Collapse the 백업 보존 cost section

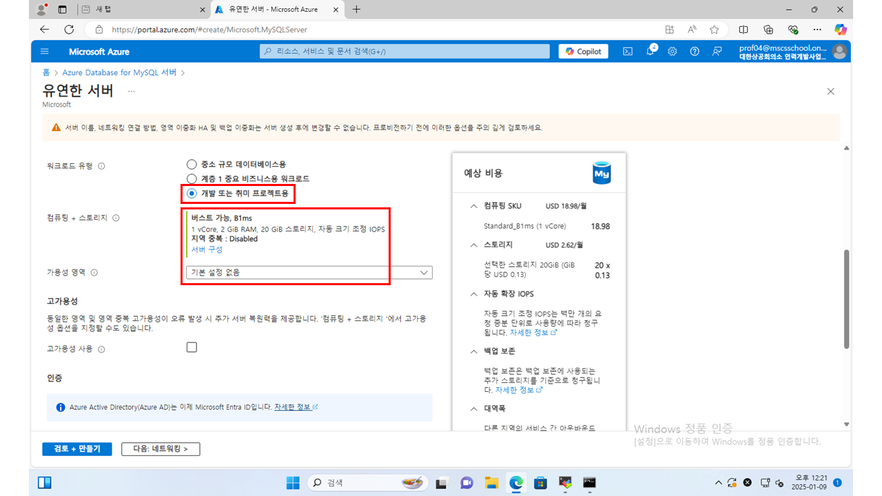(x=473, y=351)
